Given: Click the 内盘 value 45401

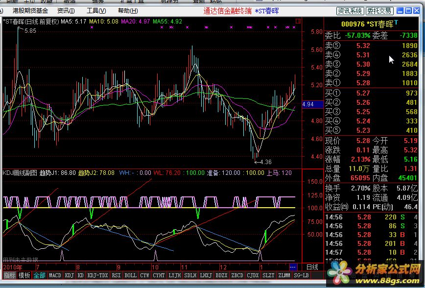Looking at the screenshot, I should 408,178.
